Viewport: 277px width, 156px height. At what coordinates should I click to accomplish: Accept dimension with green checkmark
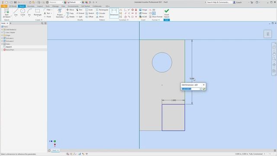pyautogui.click(x=204, y=89)
